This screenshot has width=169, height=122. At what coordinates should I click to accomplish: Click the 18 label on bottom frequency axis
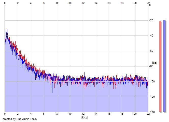coord(122,114)
